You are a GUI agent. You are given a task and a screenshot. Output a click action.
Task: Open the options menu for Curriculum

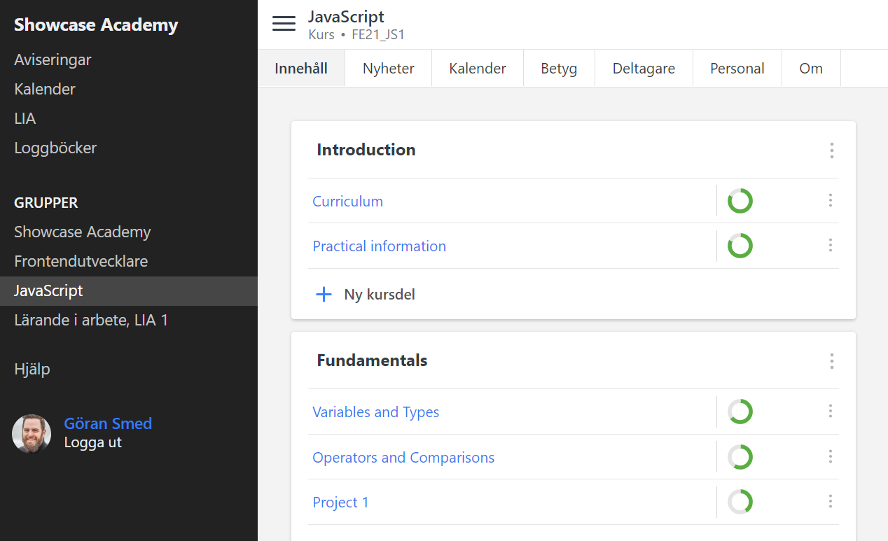(x=830, y=201)
